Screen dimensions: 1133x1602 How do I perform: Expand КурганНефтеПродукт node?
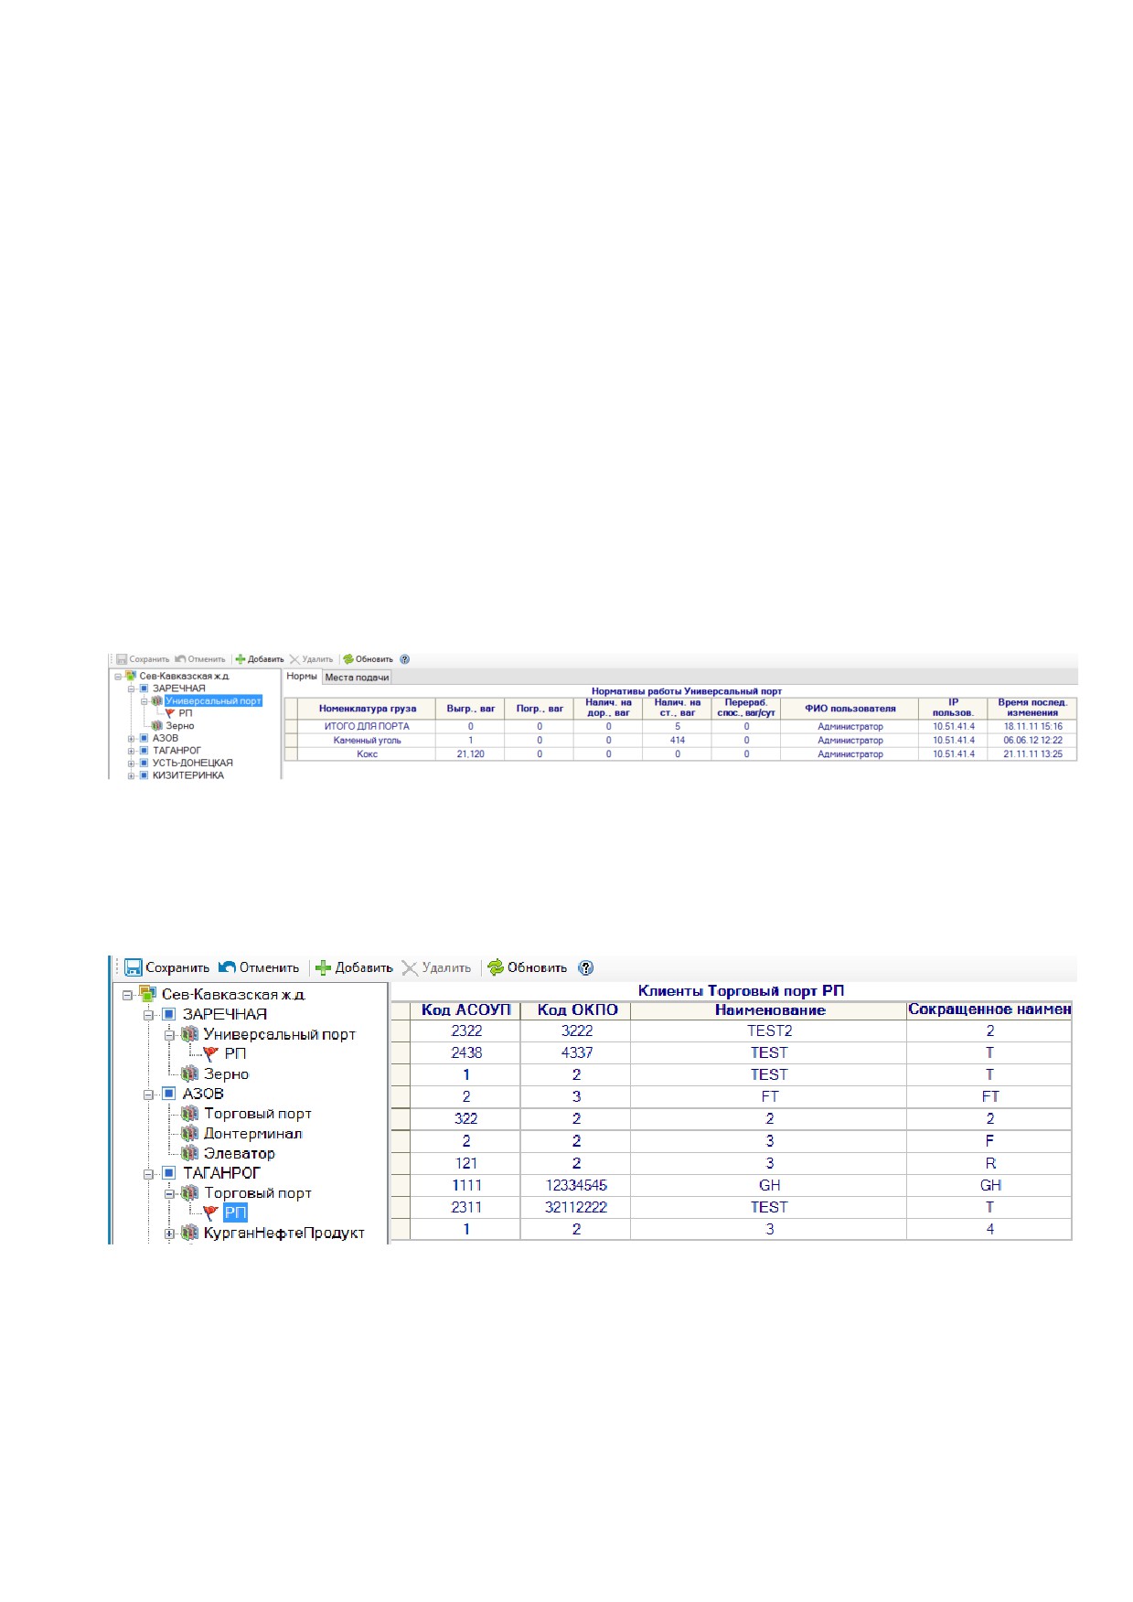tap(169, 1234)
